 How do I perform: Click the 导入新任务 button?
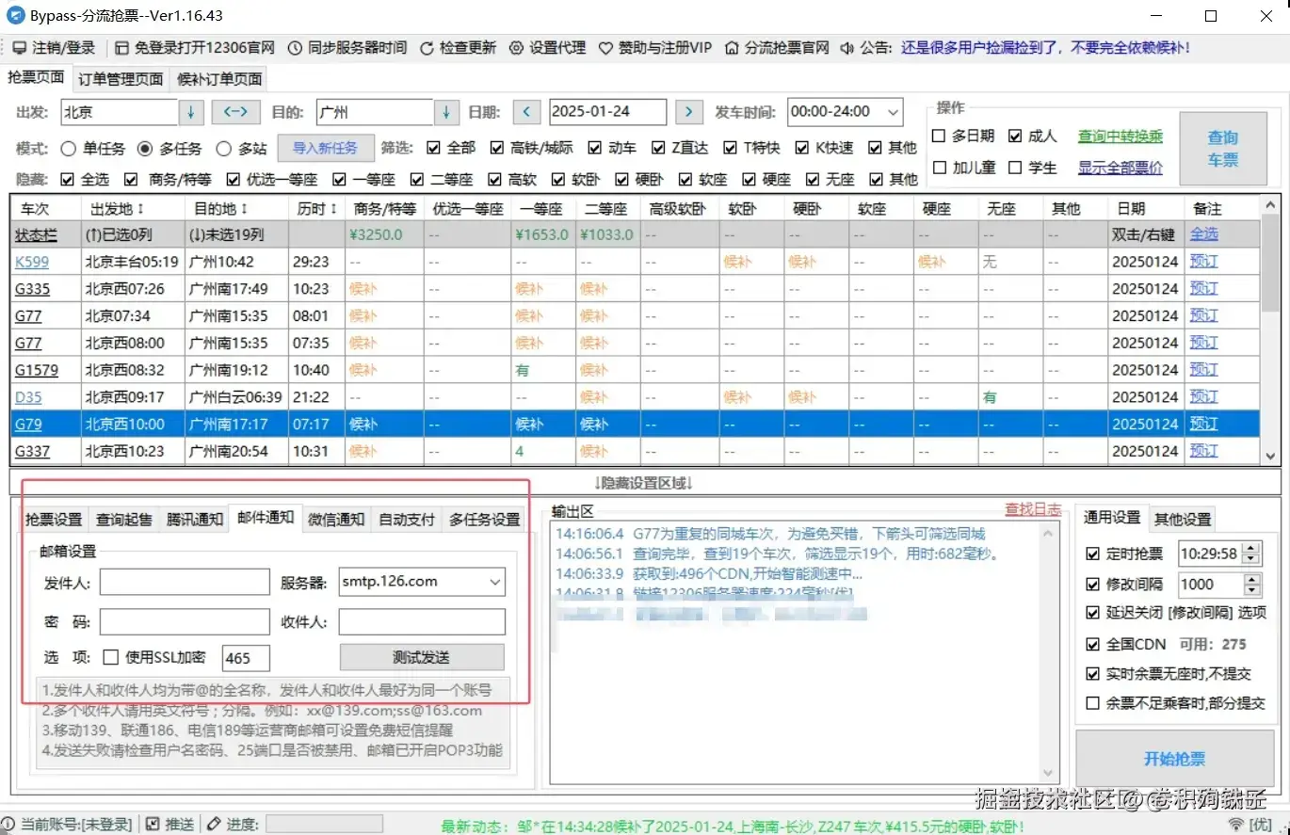[325, 148]
